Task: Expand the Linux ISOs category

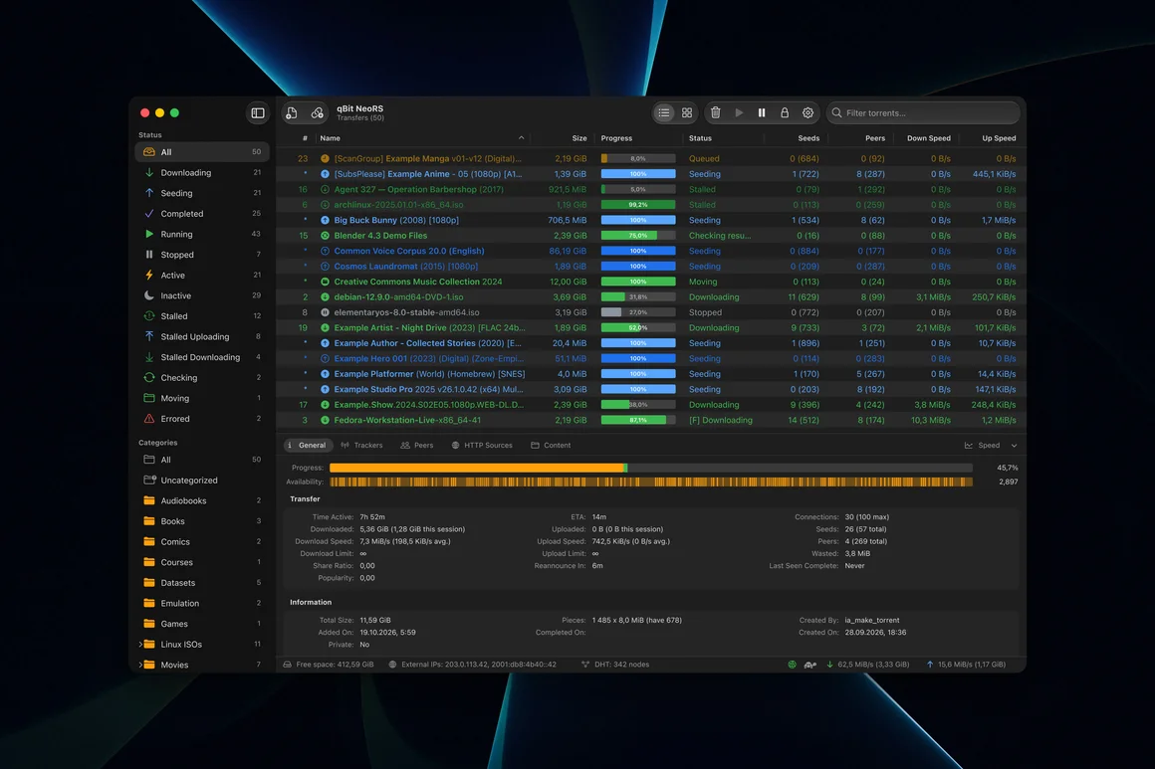Action: tap(140, 644)
